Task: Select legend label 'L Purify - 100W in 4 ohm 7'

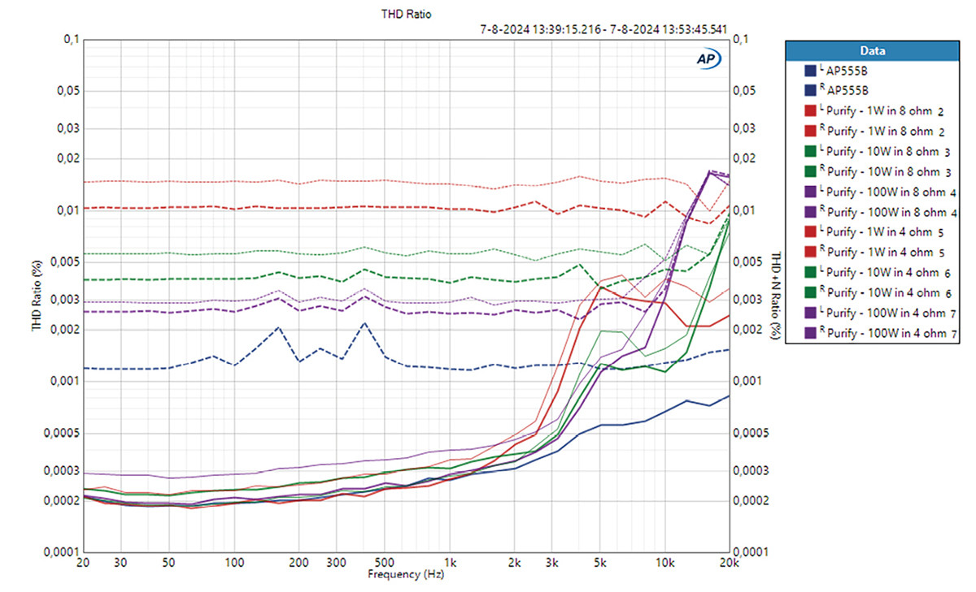Action: [x=887, y=313]
